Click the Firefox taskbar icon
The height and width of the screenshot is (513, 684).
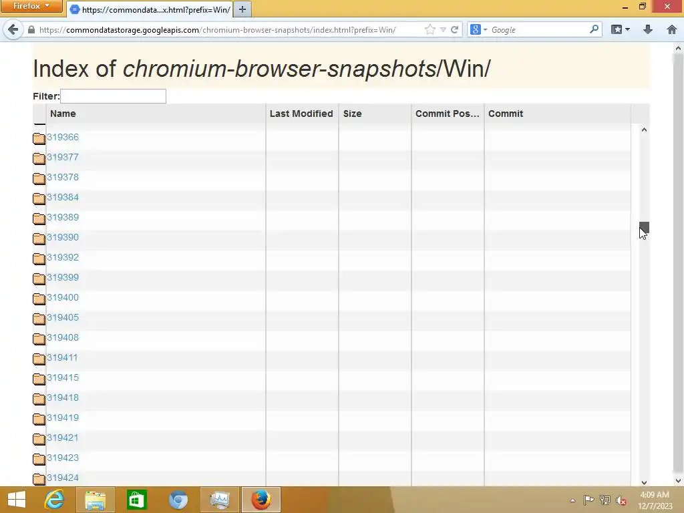pyautogui.click(x=261, y=500)
